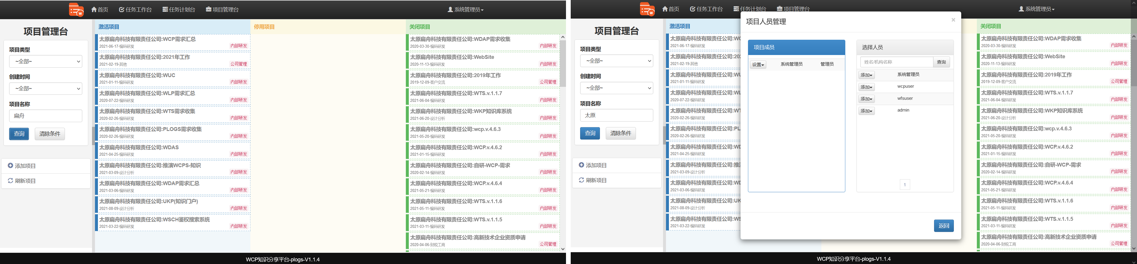Open the 设置 dropdown in the 项目成员 panel
This screenshot has width=1137, height=264.
pyautogui.click(x=758, y=65)
